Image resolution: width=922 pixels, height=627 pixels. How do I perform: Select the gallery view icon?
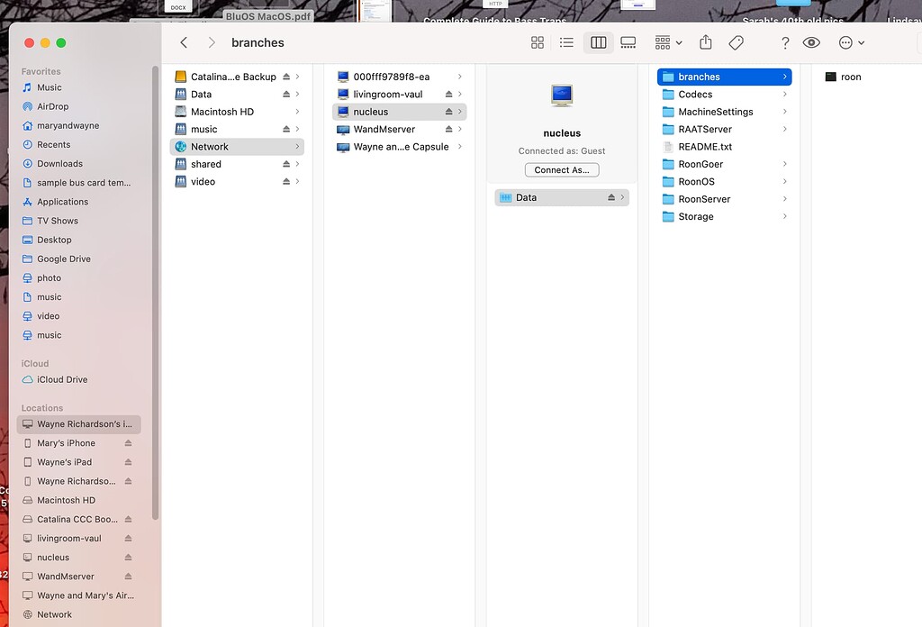coord(628,42)
